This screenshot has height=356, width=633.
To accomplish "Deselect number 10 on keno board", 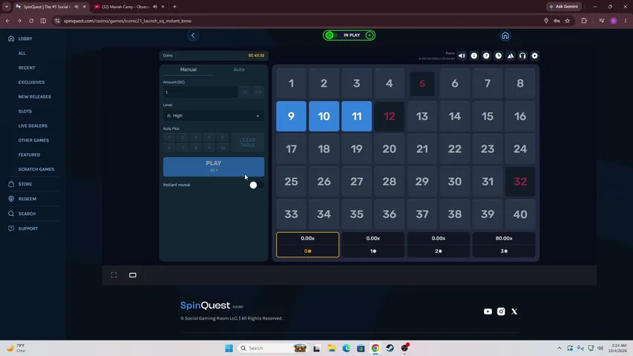I will (324, 116).
